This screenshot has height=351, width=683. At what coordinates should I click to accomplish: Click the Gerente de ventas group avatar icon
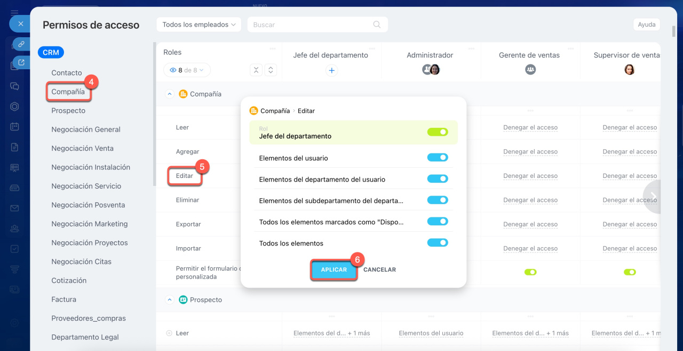point(530,69)
